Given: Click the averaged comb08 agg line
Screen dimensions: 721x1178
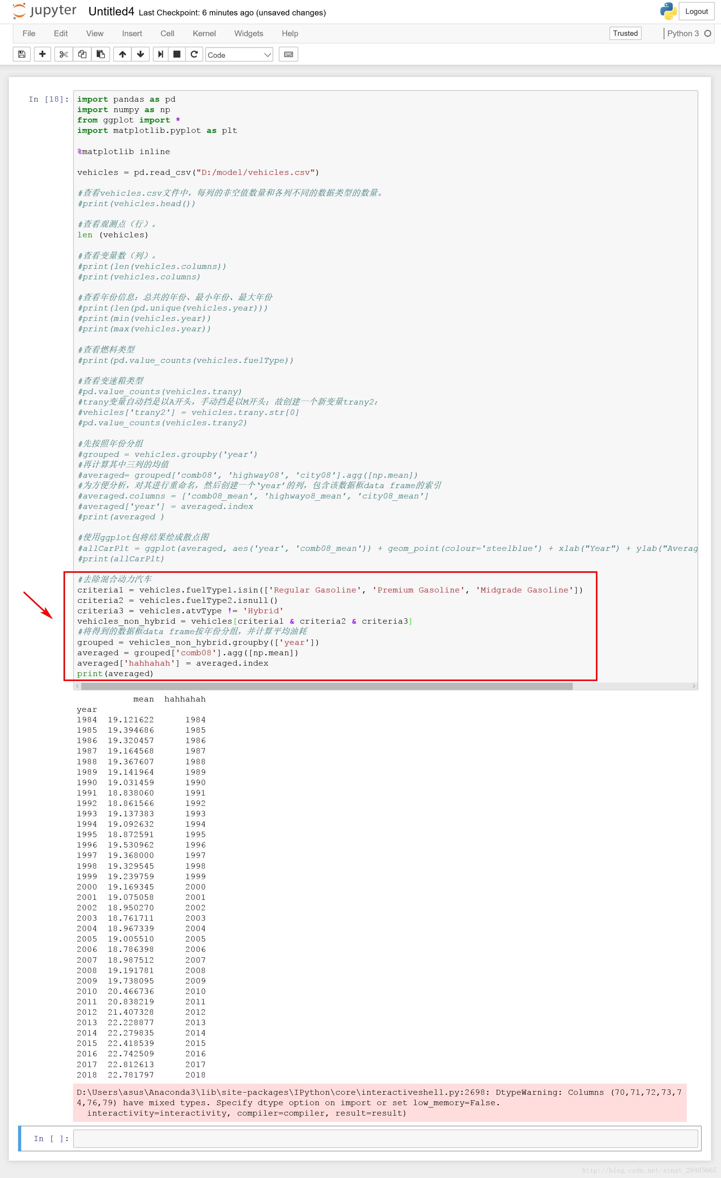Looking at the screenshot, I should (187, 653).
